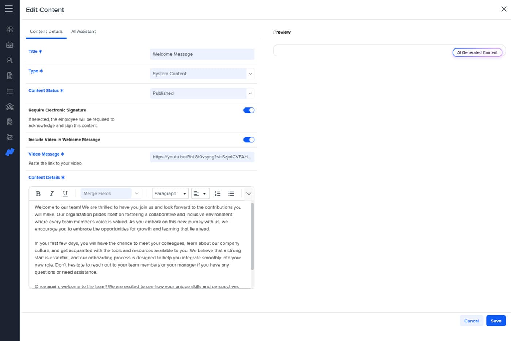
Task: Select the Content Details tab
Action: click(46, 32)
